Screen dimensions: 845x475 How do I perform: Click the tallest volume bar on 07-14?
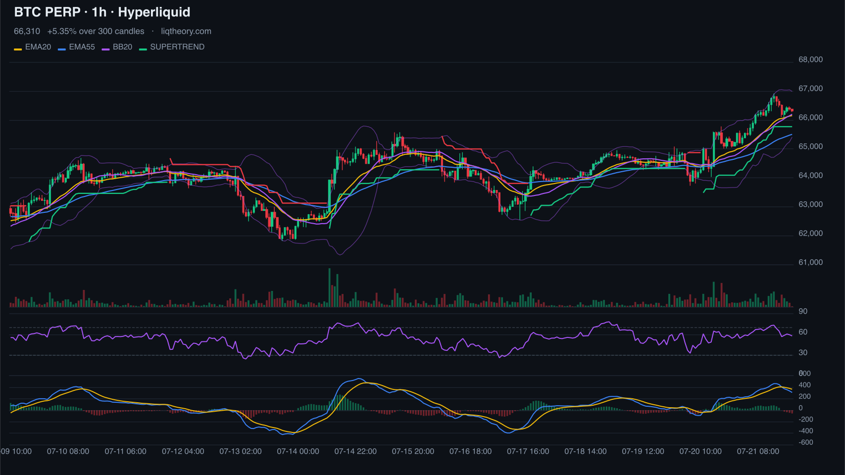pos(329,287)
